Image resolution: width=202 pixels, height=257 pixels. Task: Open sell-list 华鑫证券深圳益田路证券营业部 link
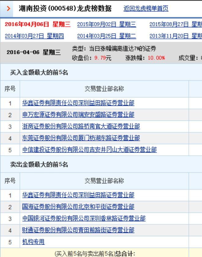pyautogui.click(x=78, y=195)
